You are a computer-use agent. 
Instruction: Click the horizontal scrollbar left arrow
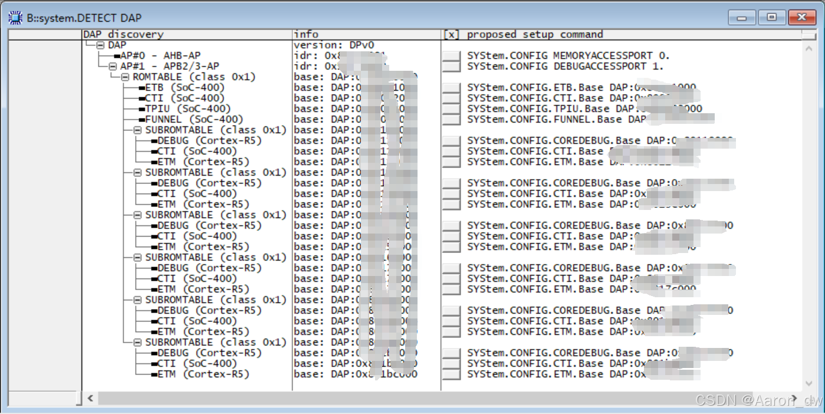tap(89, 399)
